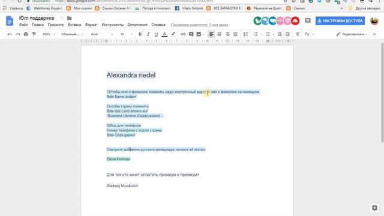384x216 pixels.
Task: Click the heading Alexandra riedel
Action: [131, 75]
